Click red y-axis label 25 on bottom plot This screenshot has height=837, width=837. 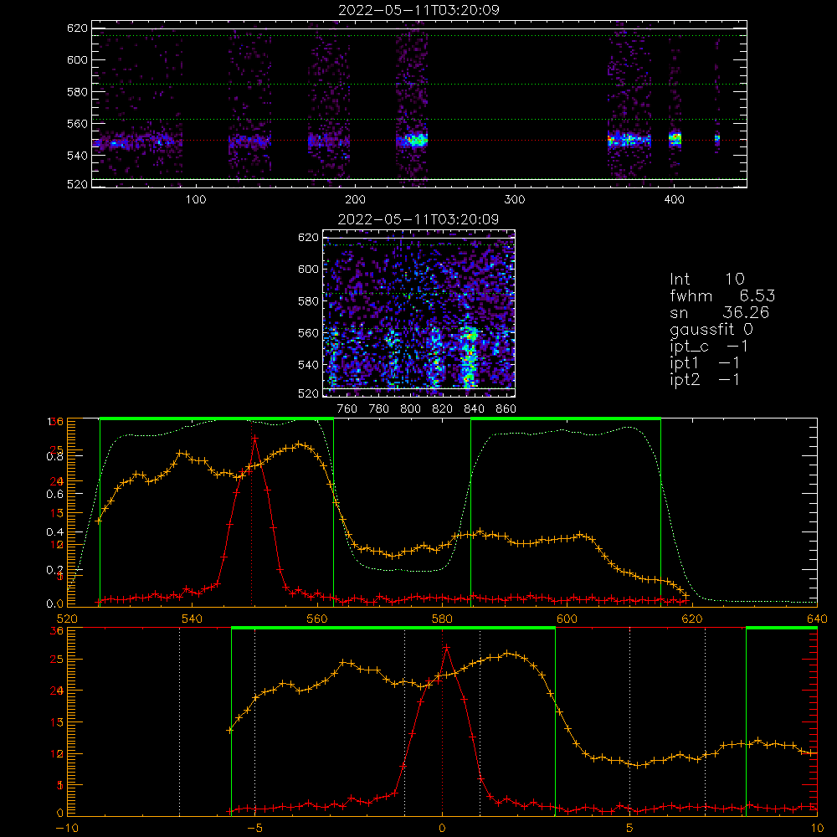coord(57,660)
